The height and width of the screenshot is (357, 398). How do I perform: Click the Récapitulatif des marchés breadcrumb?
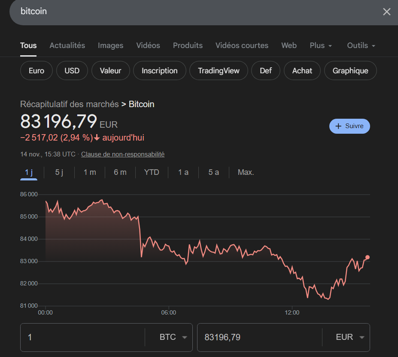69,104
